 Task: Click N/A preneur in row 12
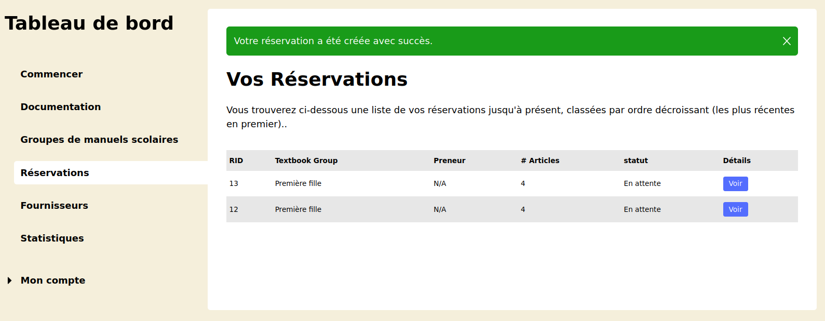[440, 209]
